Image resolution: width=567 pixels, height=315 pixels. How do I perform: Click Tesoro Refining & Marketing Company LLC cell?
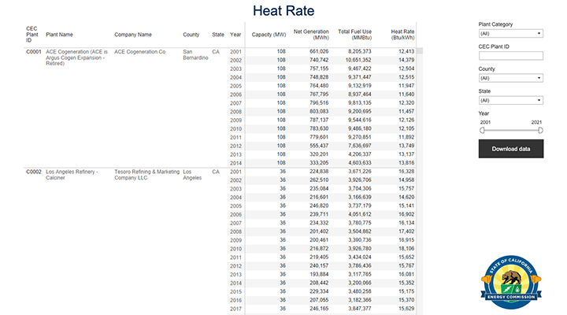tap(146, 175)
